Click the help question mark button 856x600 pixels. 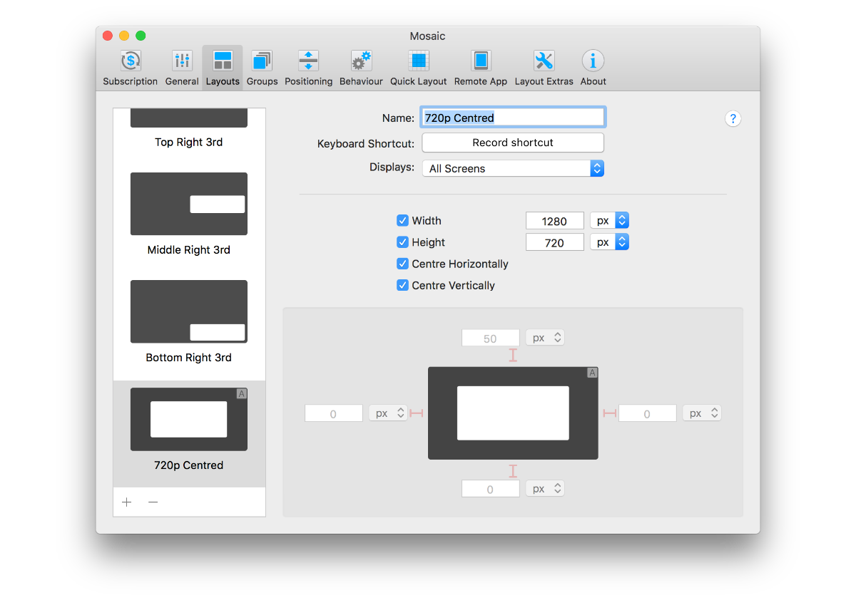pos(733,119)
